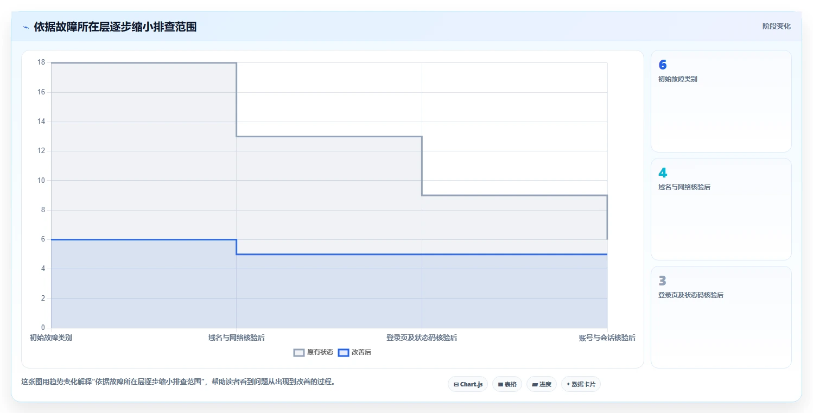Click y-axis tick label 18
Viewport: 813px width, 413px height.
pos(41,62)
